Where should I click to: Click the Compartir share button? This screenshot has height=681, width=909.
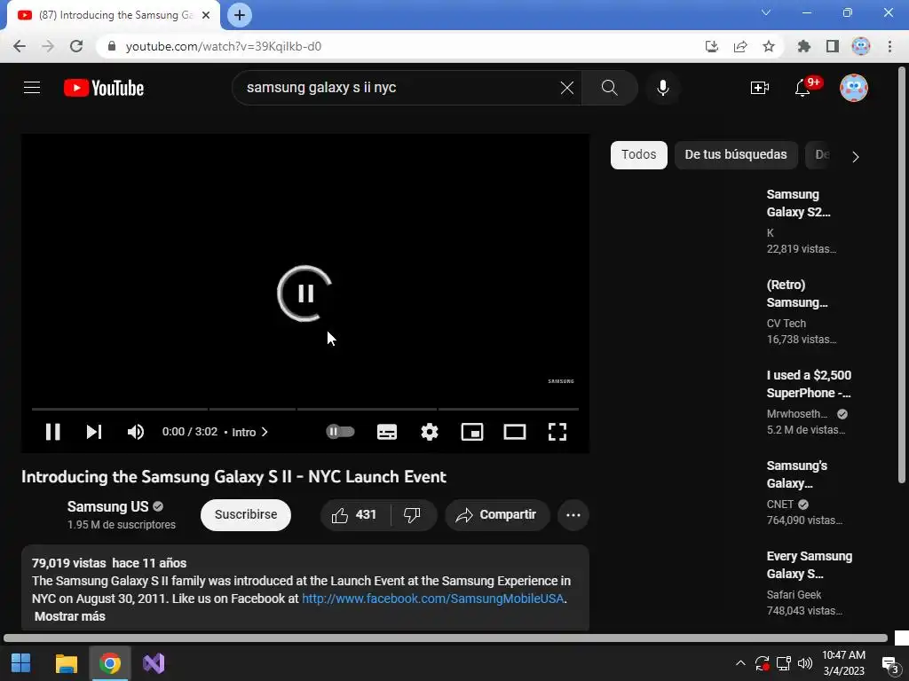pyautogui.click(x=497, y=515)
